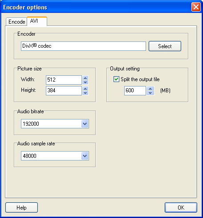Decrease the Width value with down arrow
The width and height of the screenshot is (203, 218).
(85, 82)
